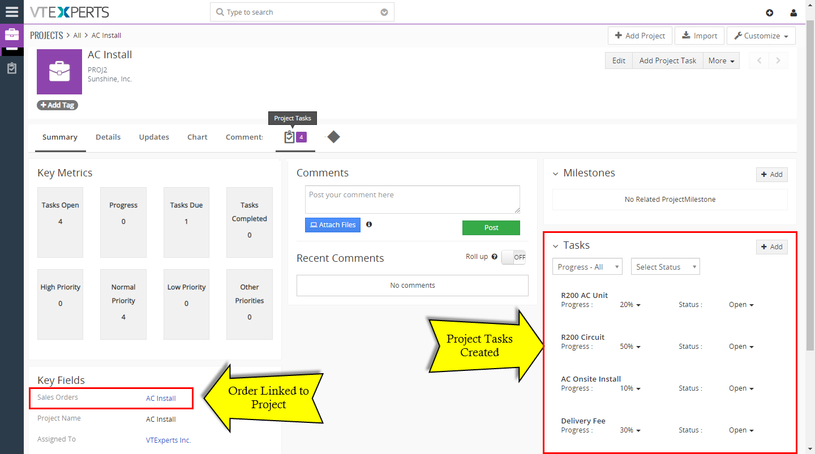Click the Edit button
The width and height of the screenshot is (815, 454).
[x=619, y=60]
